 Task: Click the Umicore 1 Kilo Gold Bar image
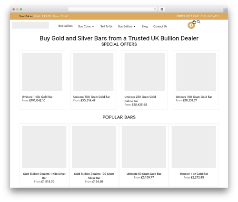pyautogui.click(x=42, y=72)
